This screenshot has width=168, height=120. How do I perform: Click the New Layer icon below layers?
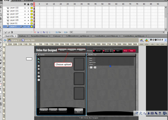pos(6,32)
